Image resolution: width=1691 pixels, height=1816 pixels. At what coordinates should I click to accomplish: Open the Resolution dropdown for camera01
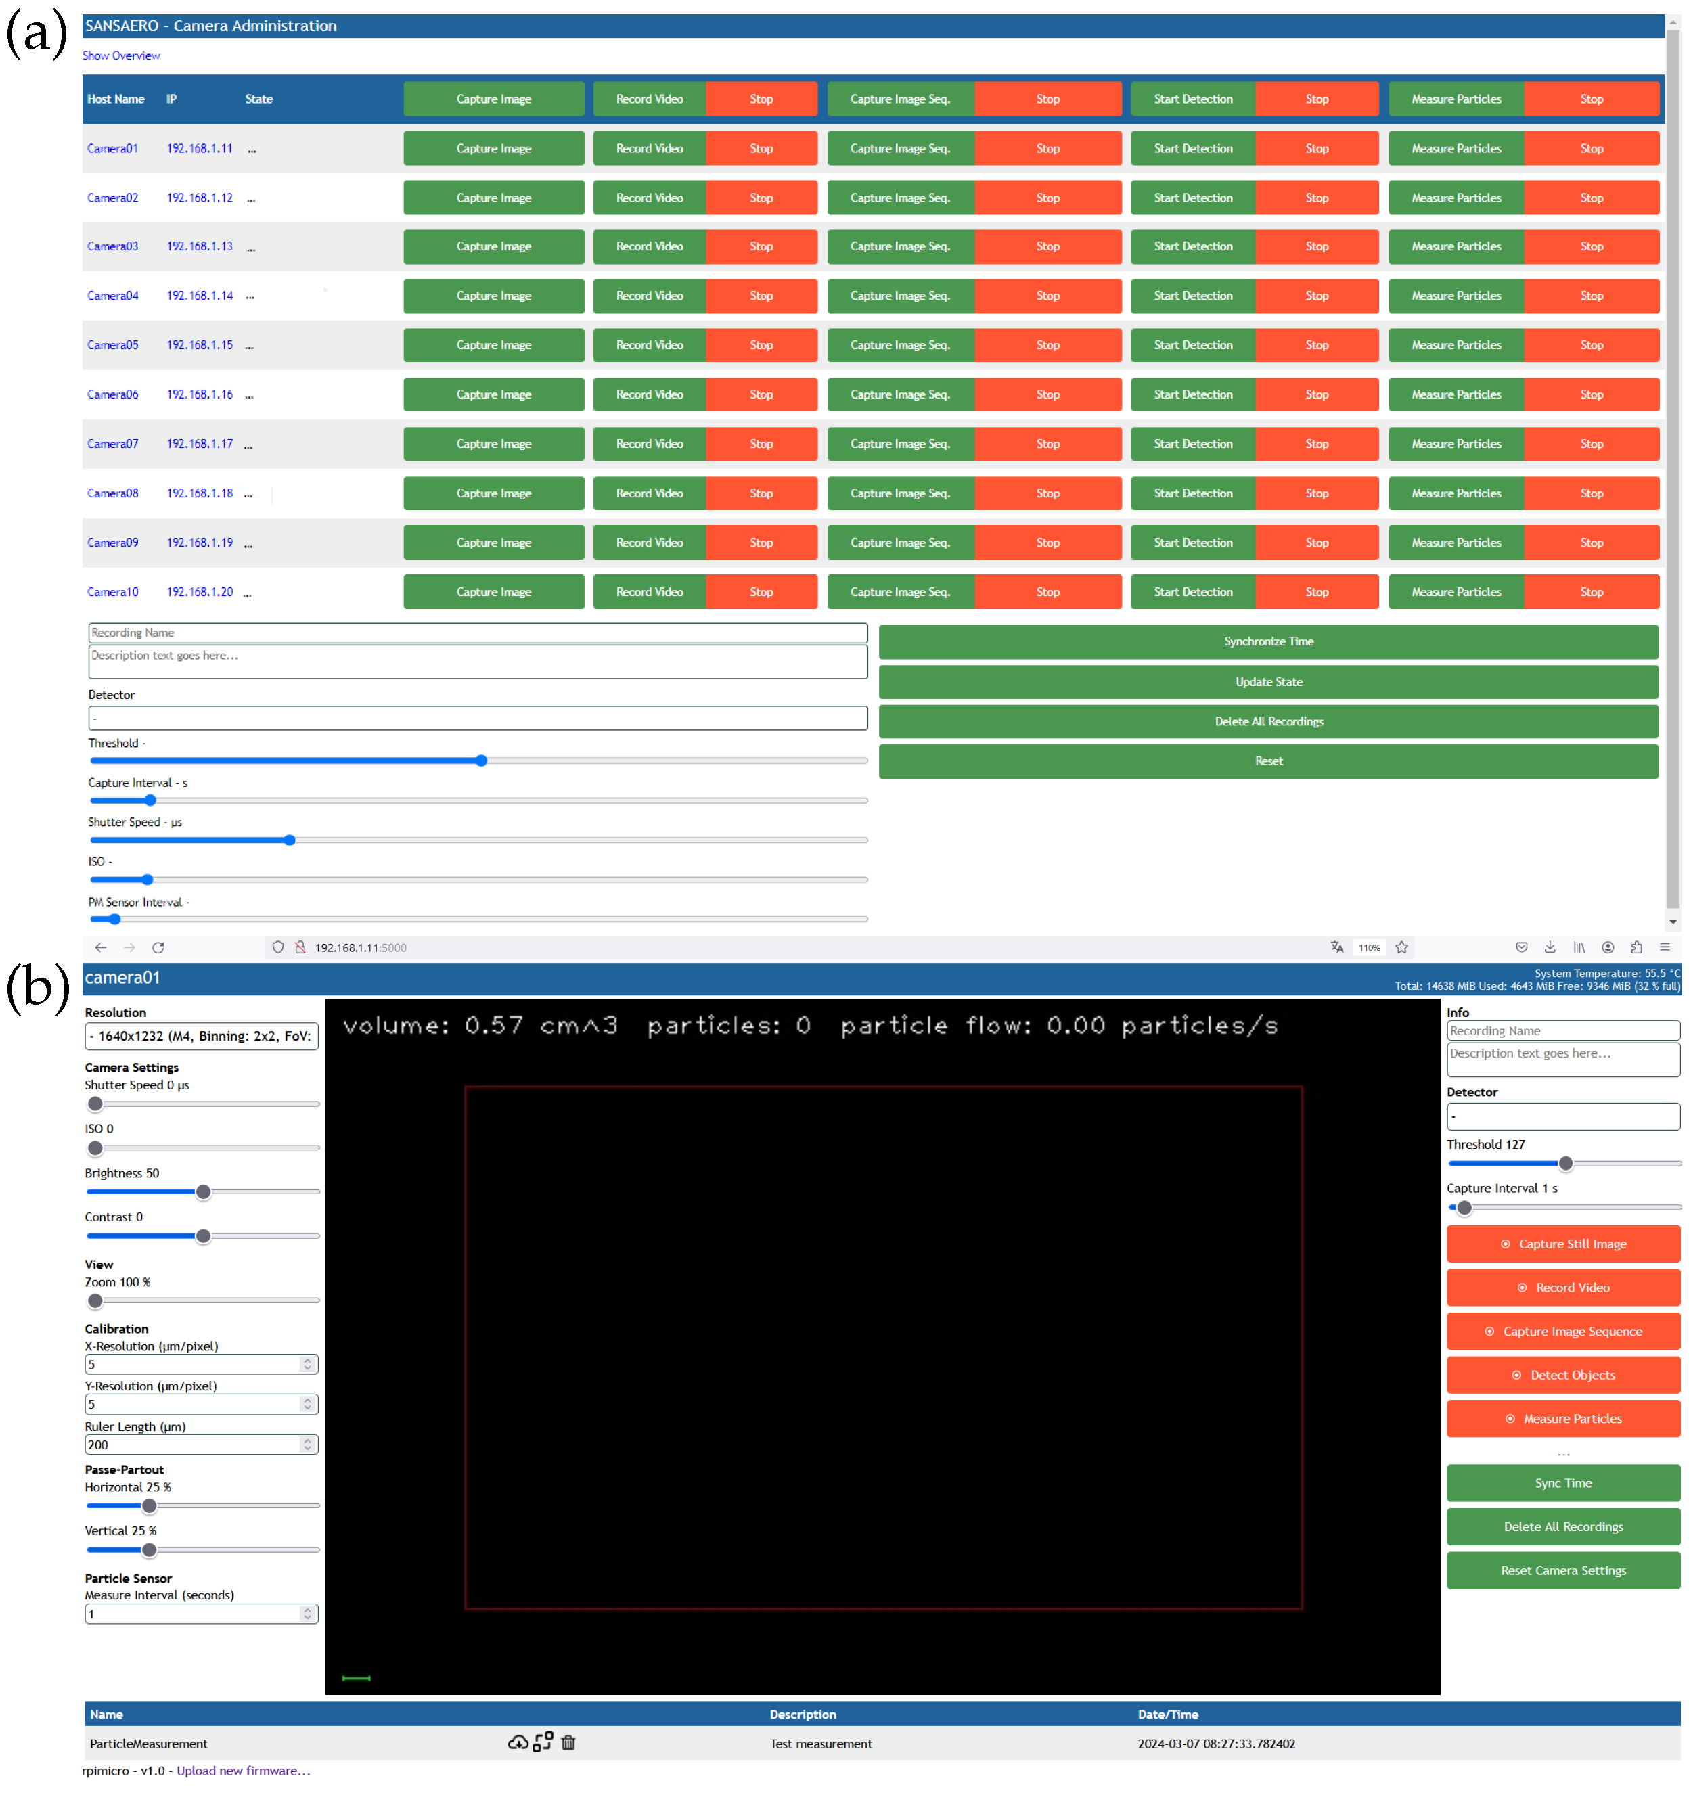point(201,1036)
